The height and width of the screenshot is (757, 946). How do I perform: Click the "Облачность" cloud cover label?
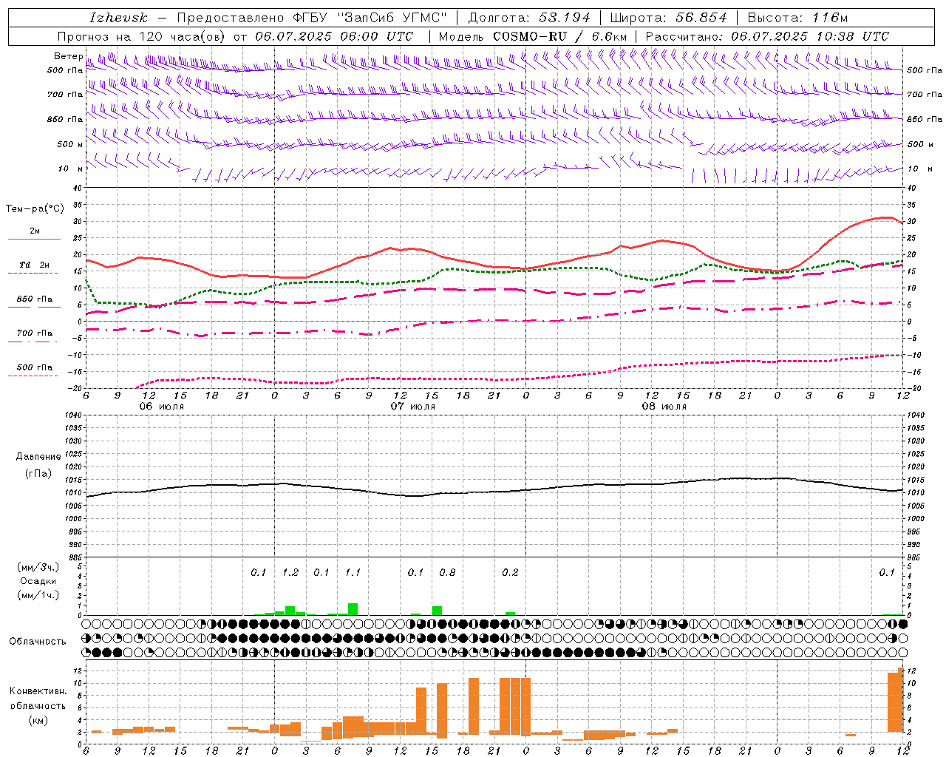click(38, 641)
